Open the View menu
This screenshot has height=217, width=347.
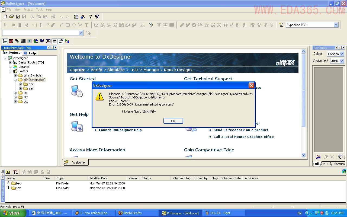(17, 9)
